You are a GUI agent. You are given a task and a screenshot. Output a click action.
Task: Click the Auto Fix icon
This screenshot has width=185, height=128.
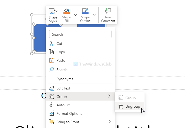pyautogui.click(x=51, y=105)
